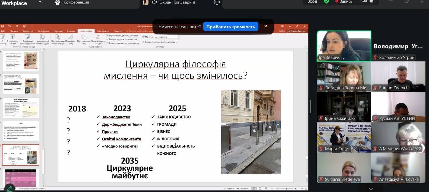Toggle 'Використовувати хронометраж' checkbox
Viewport: 429px width, 192px height.
click(x=108, y=39)
